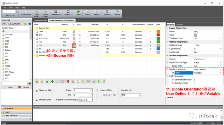Switch to the DB Information tab
Screen dimensions: 224x125
click(41, 20)
